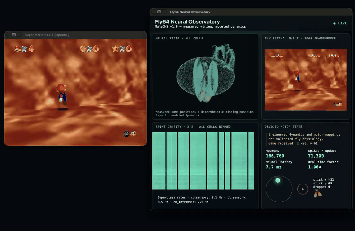Click the "Neurons" stat label

pos(272,151)
